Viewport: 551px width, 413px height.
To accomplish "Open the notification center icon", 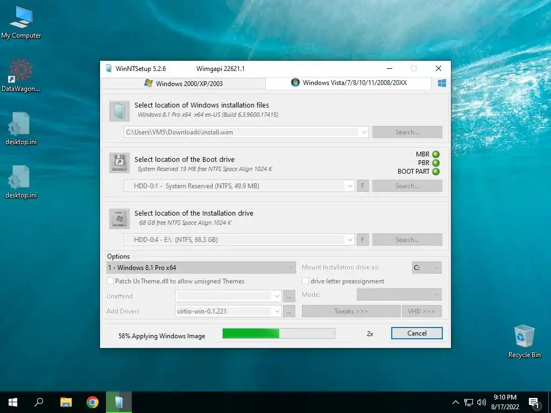I will pos(534,403).
